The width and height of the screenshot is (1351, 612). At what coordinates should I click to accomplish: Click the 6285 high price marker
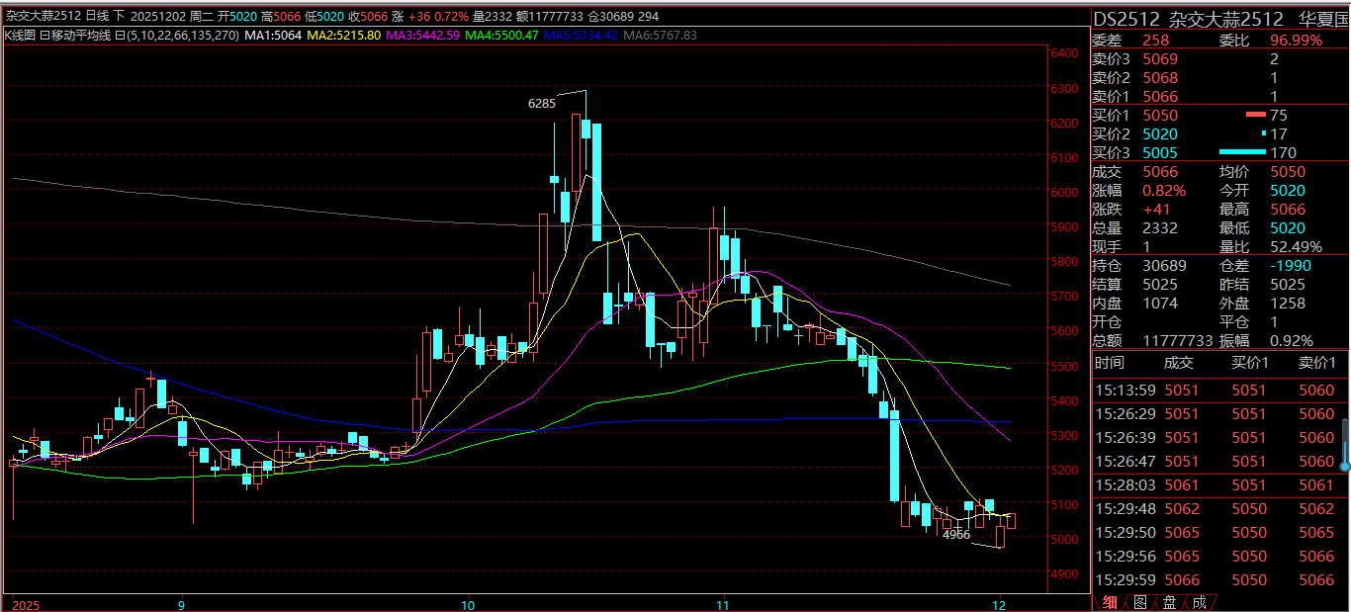click(x=541, y=103)
